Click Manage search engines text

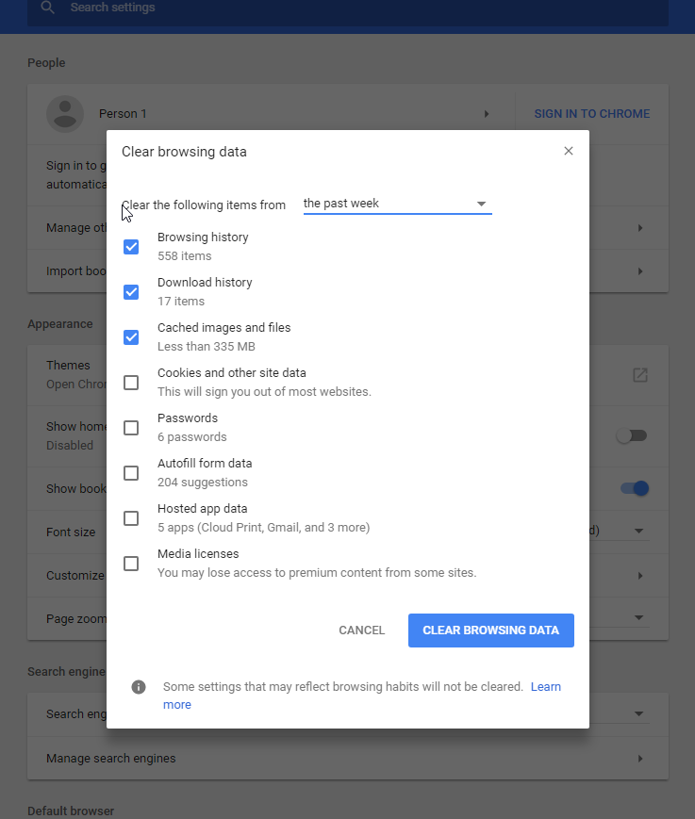(110, 759)
